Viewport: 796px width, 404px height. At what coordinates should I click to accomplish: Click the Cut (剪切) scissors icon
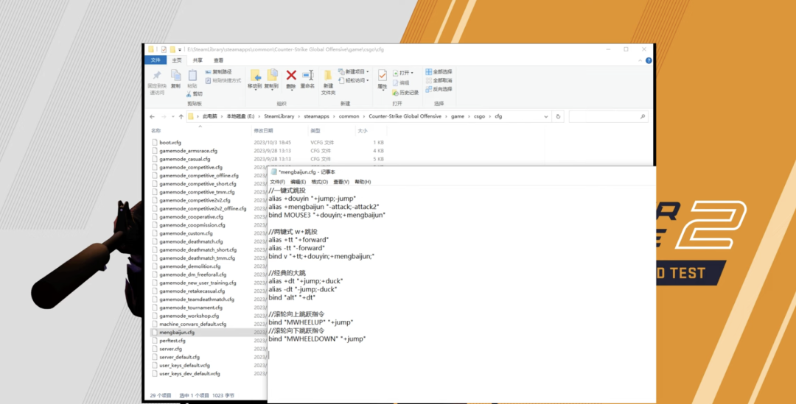(x=189, y=94)
